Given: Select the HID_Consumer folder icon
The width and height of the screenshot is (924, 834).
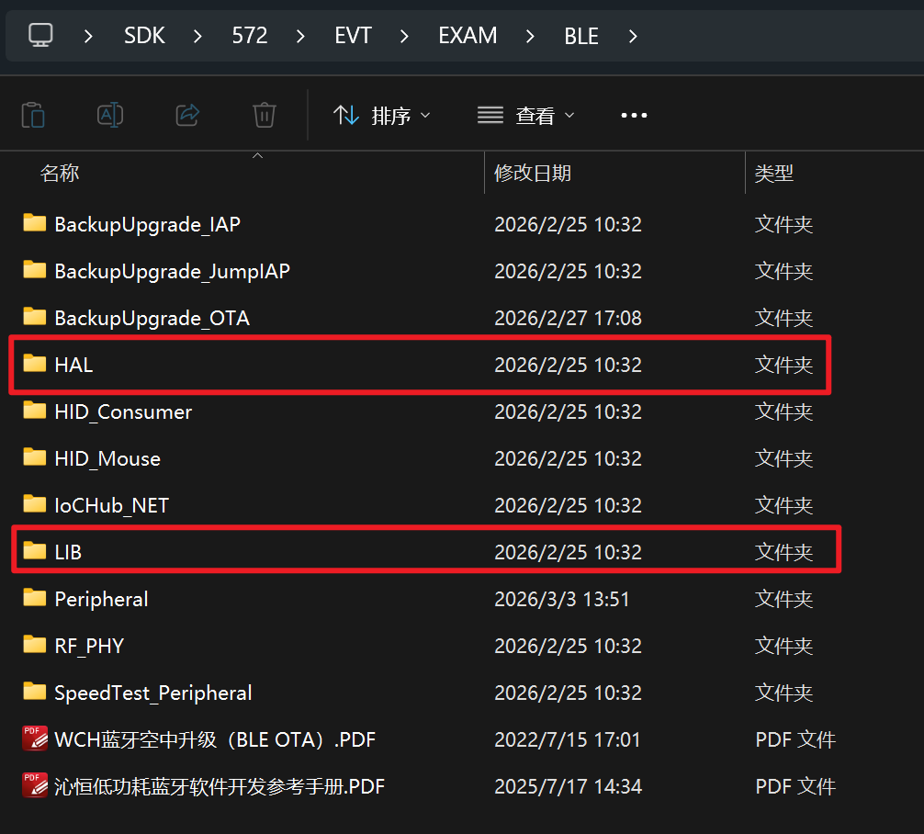Looking at the screenshot, I should (35, 411).
